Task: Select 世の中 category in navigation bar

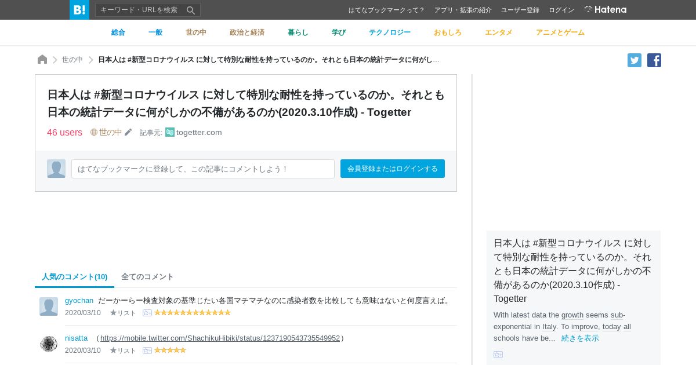Action: point(196,32)
